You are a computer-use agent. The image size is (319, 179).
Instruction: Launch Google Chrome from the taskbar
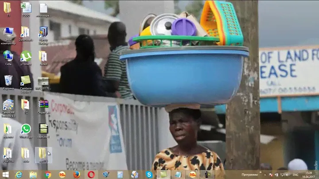(48, 175)
